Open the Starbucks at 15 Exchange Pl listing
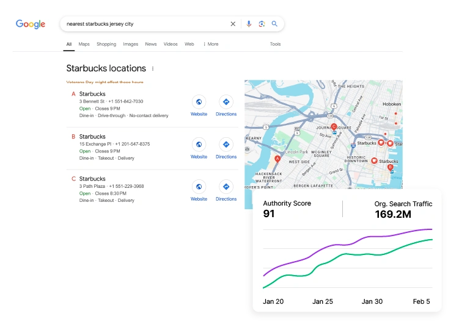This screenshot has height=330, width=459. [92, 137]
